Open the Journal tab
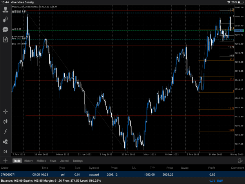The height and width of the screenshot is (184, 245). 65,161
